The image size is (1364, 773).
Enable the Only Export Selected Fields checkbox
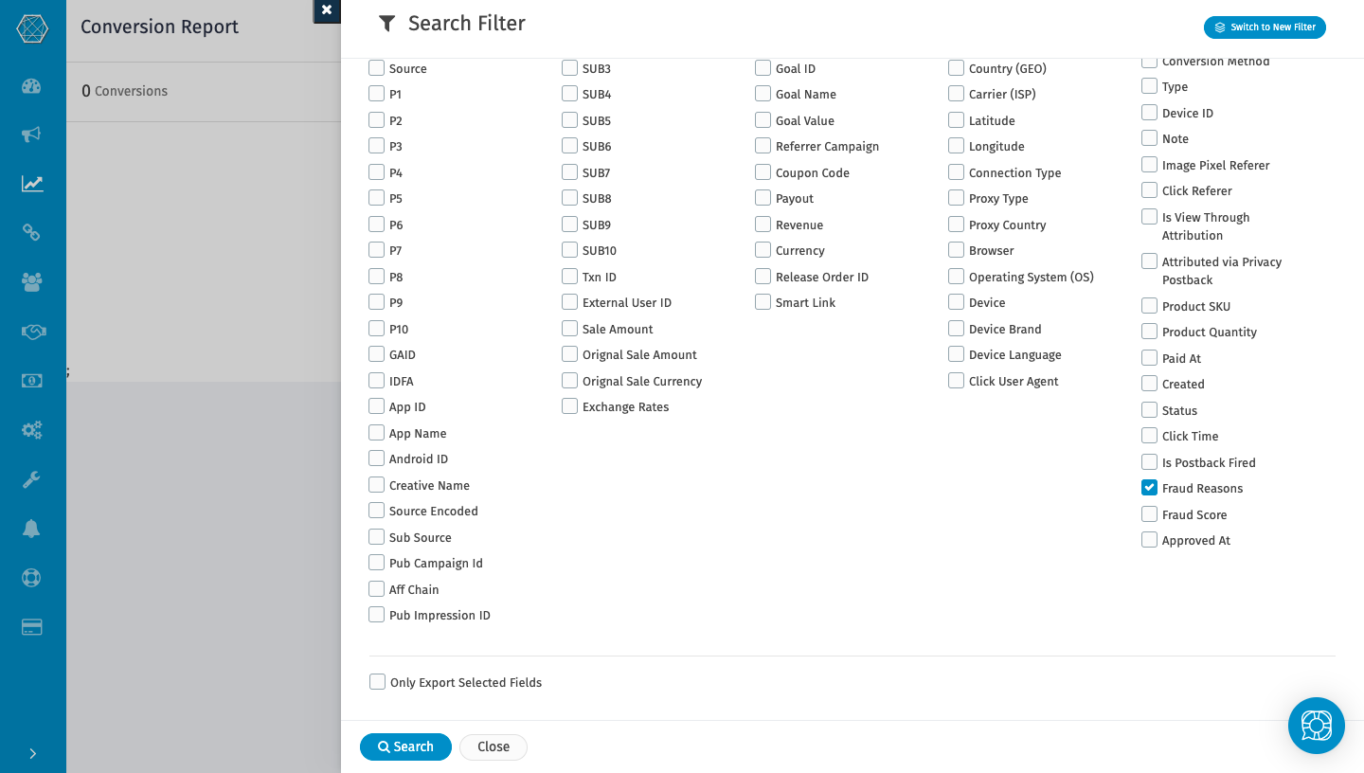click(x=378, y=682)
